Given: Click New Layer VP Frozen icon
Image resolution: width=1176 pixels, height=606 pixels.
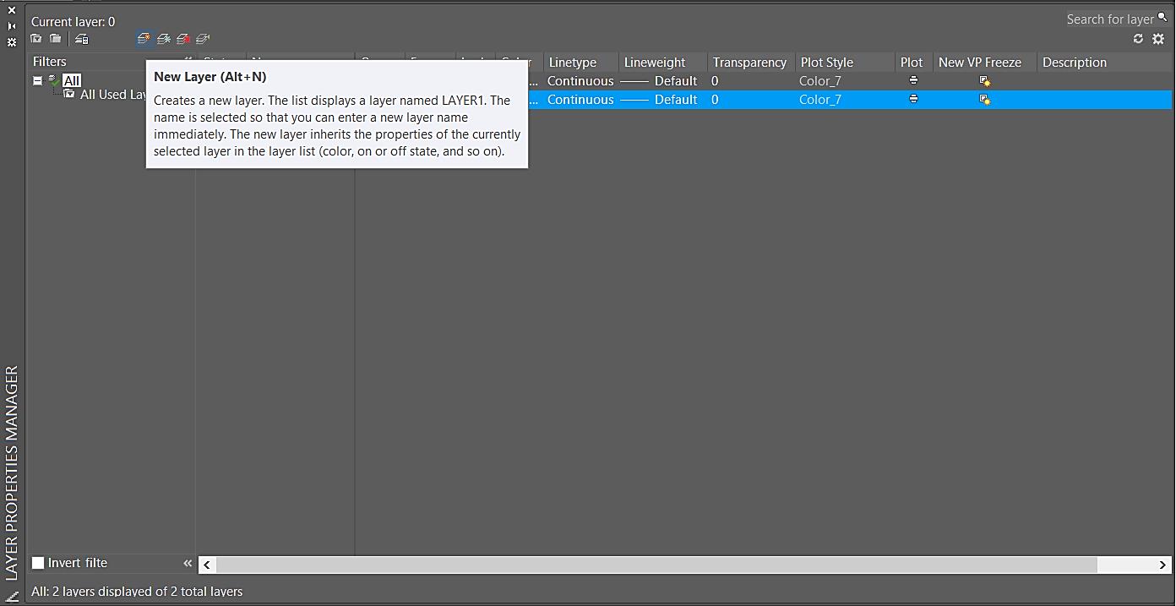Looking at the screenshot, I should tap(164, 39).
